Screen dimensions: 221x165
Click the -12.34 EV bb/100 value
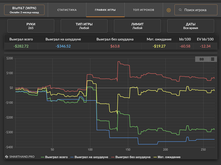pos(205,46)
